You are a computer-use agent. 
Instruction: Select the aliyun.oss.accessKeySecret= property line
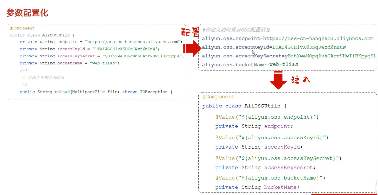[289, 56]
